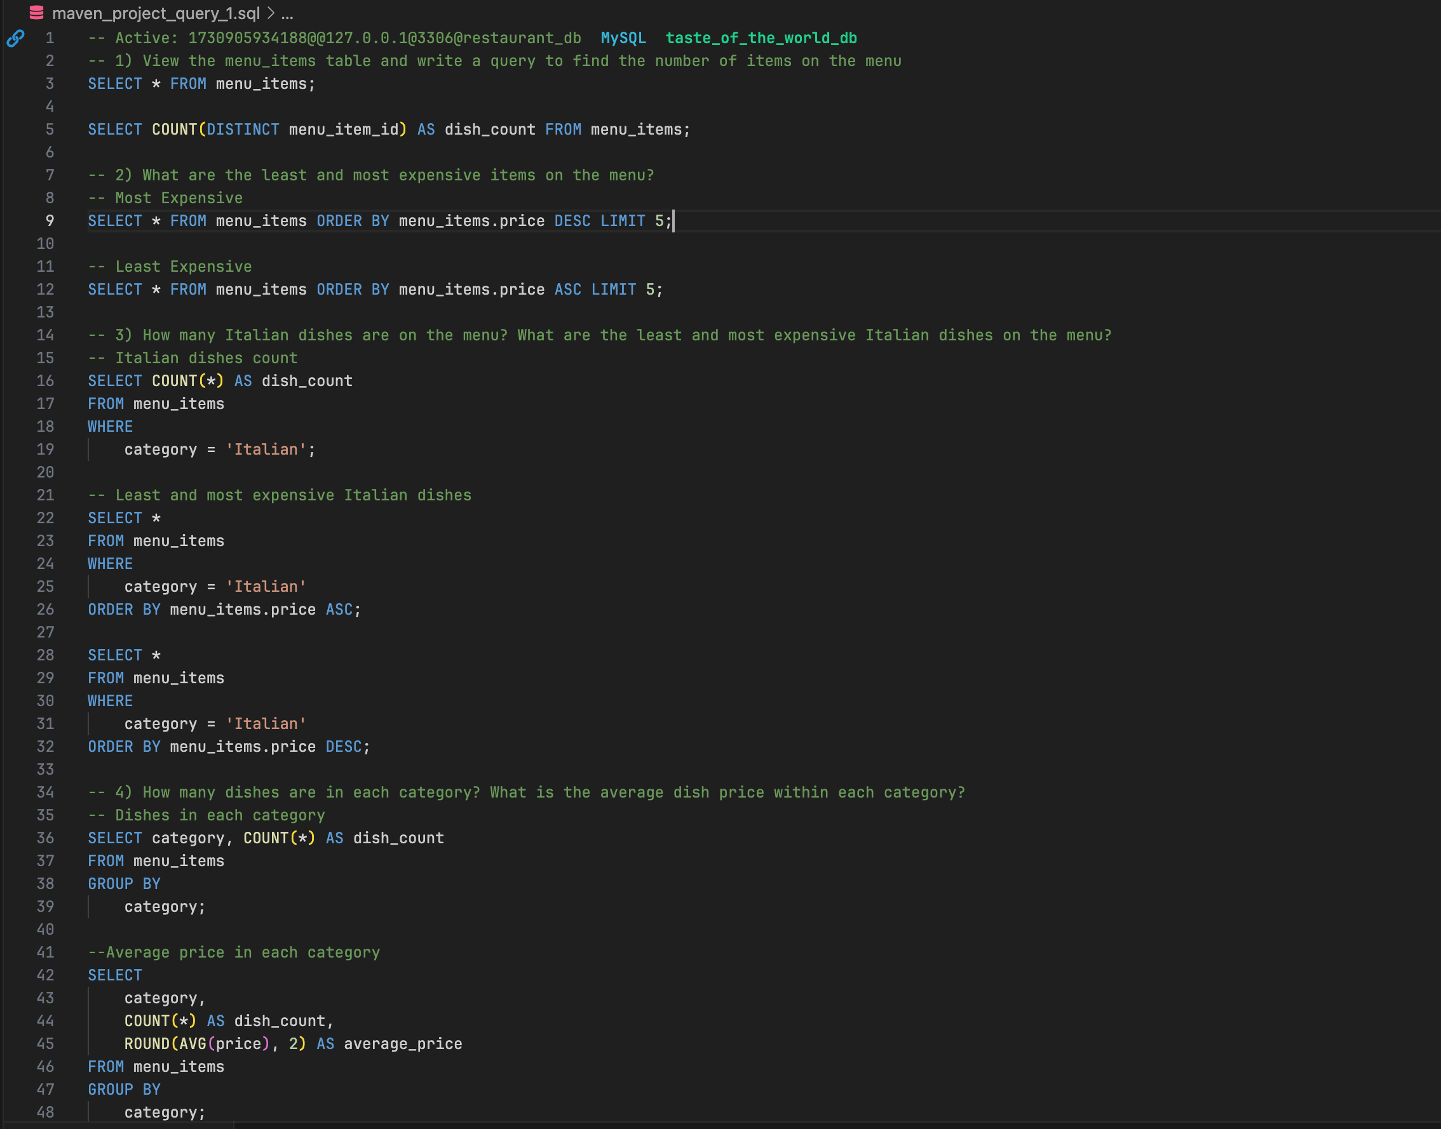Click the connection link icon beside line 1
1441x1129 pixels.
(x=15, y=38)
